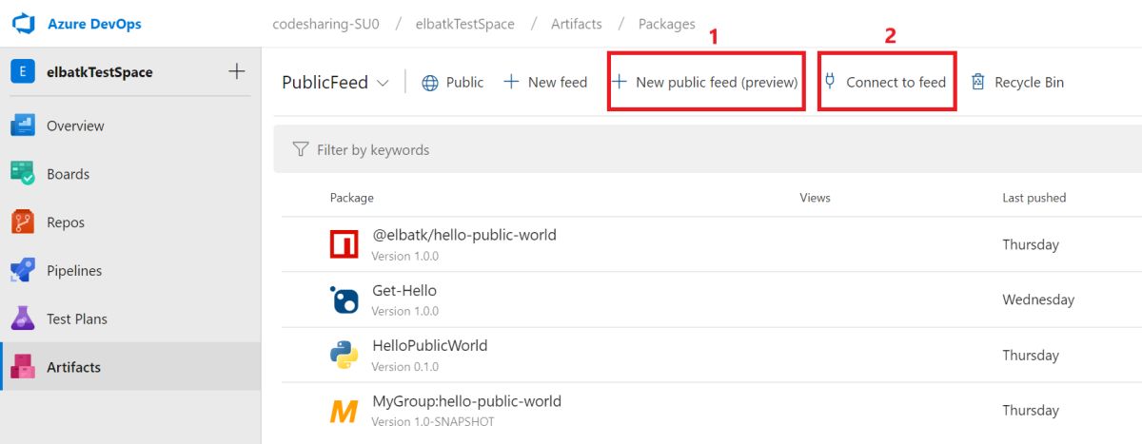Click the Maven icon of MyGroup:hello-public-world
Viewport: 1142px width, 444px height.
click(344, 411)
